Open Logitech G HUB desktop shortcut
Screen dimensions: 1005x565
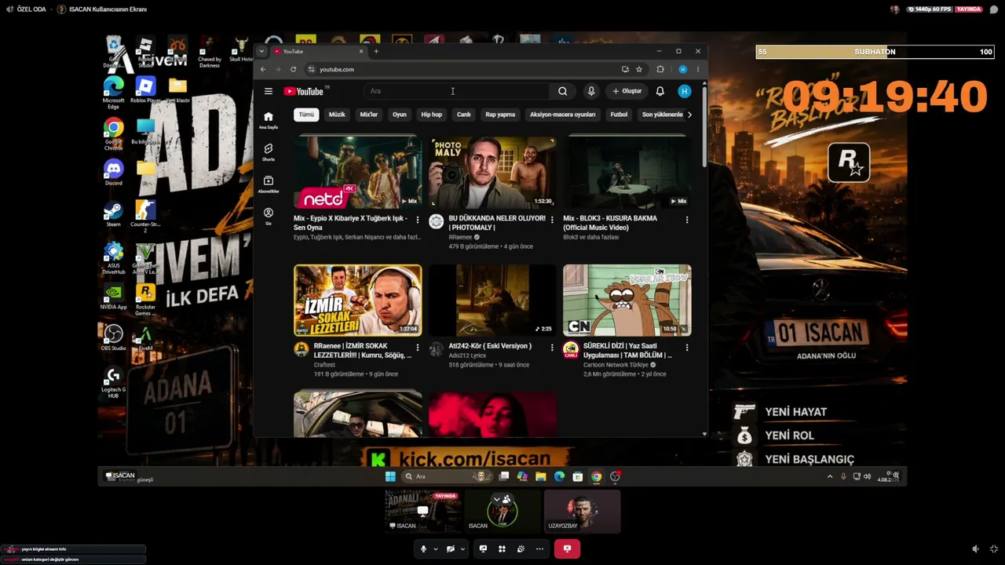click(x=114, y=383)
